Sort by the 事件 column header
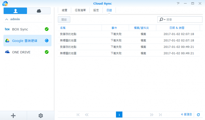Screen dimensions: 205x120 pyautogui.click(x=115, y=28)
